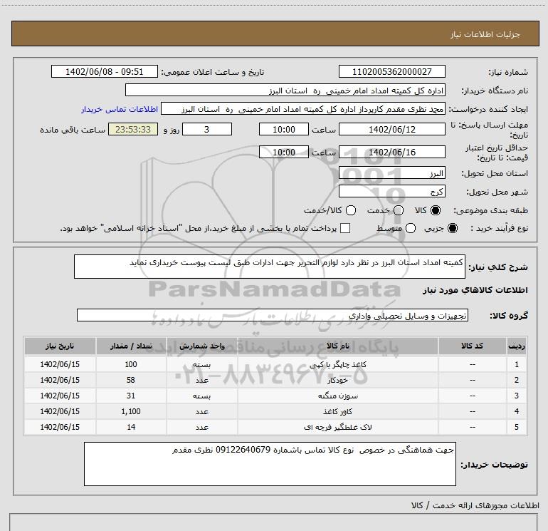Image resolution: width=548 pixels, height=531 pixels.
Task: Toggle the اسناد خزانه اسلامی payment checkbox
Action: 345,228
